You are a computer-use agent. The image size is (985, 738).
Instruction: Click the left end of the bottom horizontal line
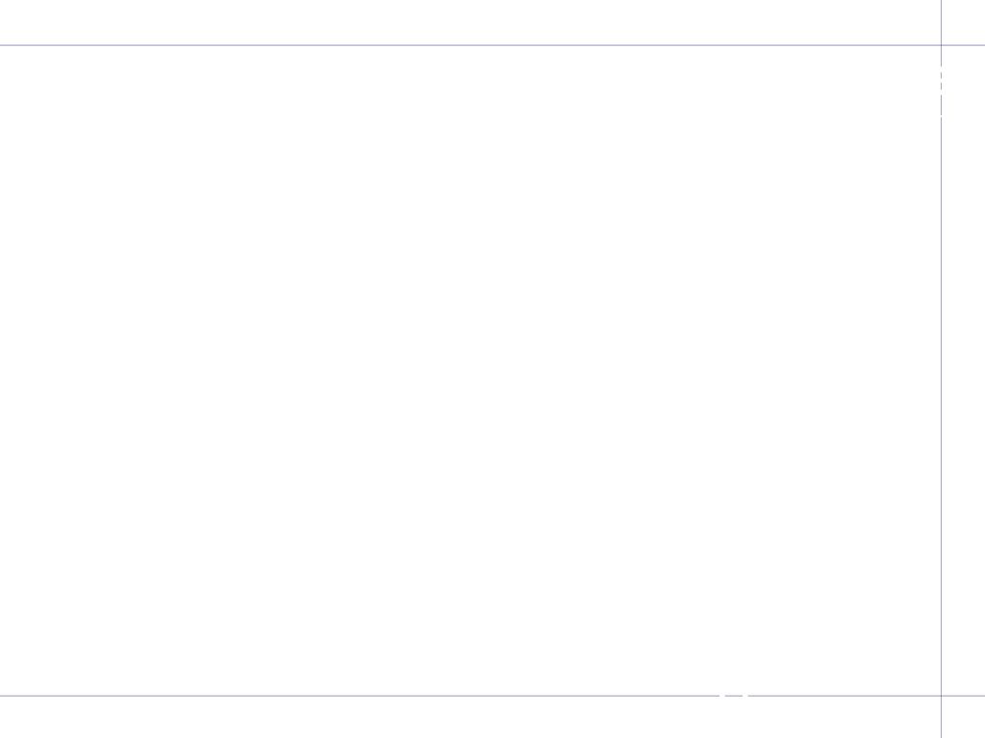pyautogui.click(x=3, y=696)
